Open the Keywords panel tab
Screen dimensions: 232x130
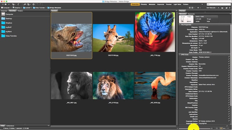(191, 14)
